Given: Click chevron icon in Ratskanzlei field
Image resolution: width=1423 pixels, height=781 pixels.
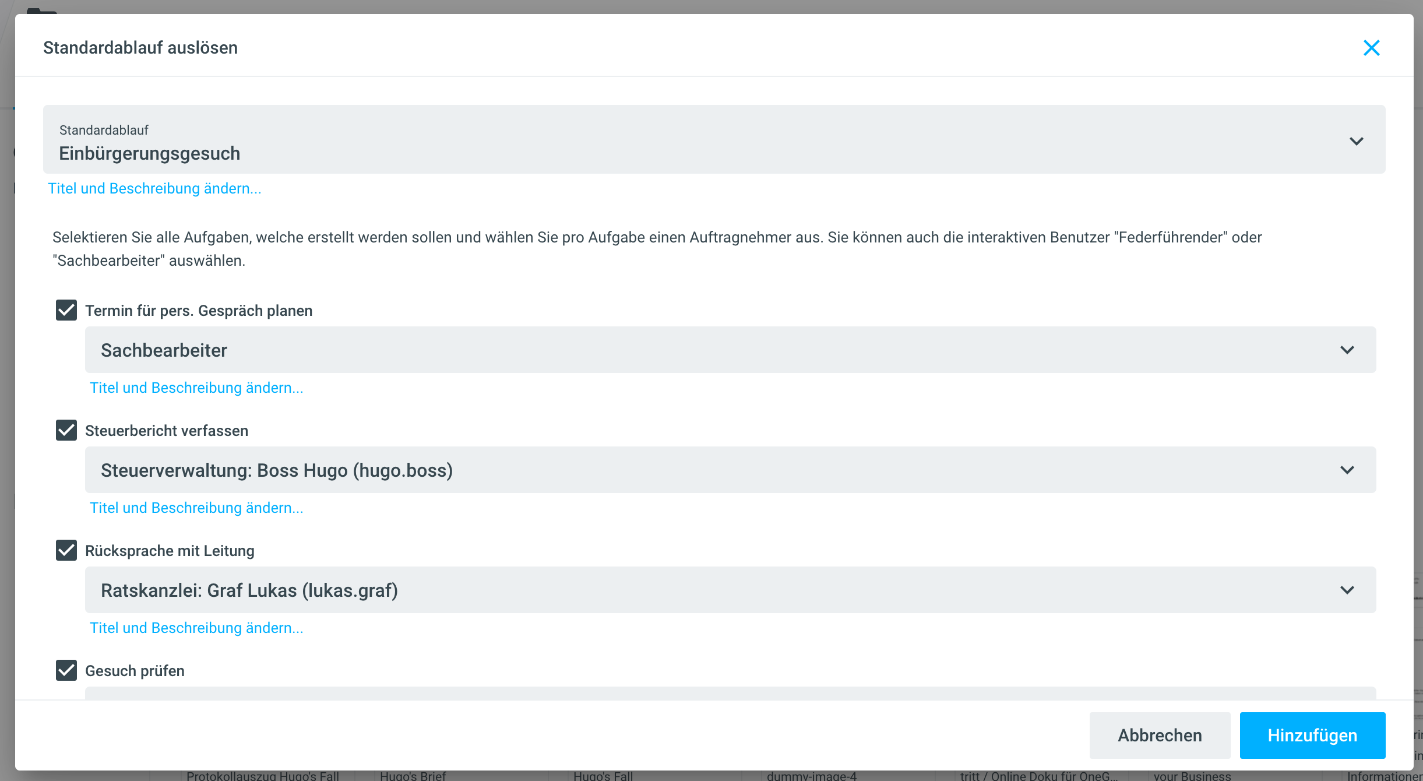Looking at the screenshot, I should (1347, 590).
